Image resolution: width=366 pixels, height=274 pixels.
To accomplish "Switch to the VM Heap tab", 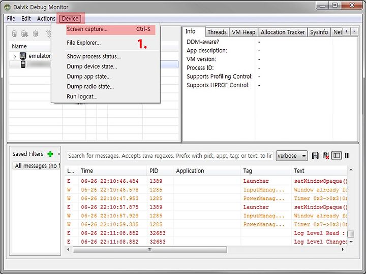I will (x=243, y=32).
